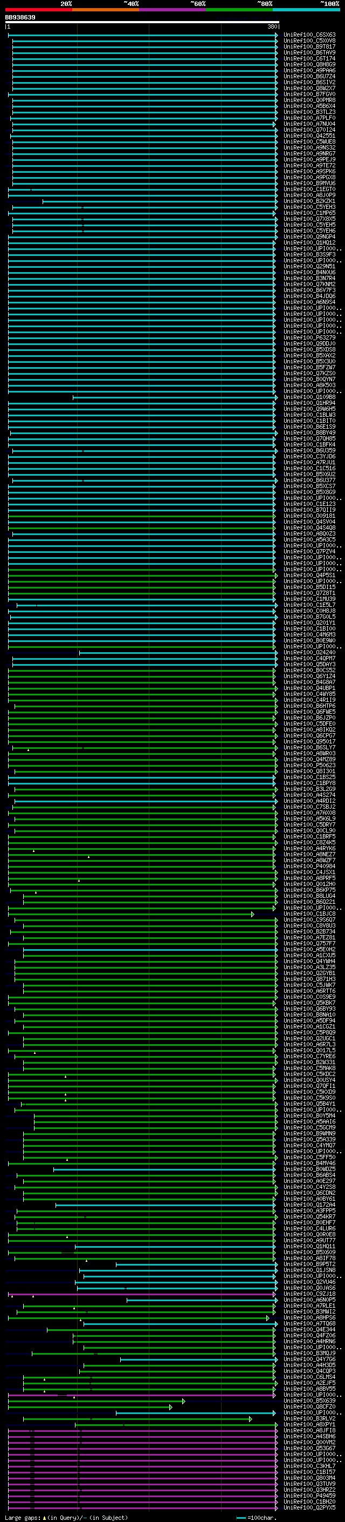345x1522 pixels.
Task: Click UniRef100_P40984 entry
Action: (x=309, y=867)
